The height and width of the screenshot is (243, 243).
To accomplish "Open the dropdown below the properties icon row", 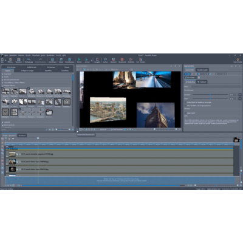I will pyautogui.click(x=191, y=77).
